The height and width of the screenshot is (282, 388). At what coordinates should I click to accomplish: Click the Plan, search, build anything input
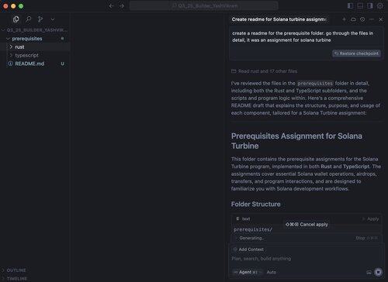tap(305, 259)
